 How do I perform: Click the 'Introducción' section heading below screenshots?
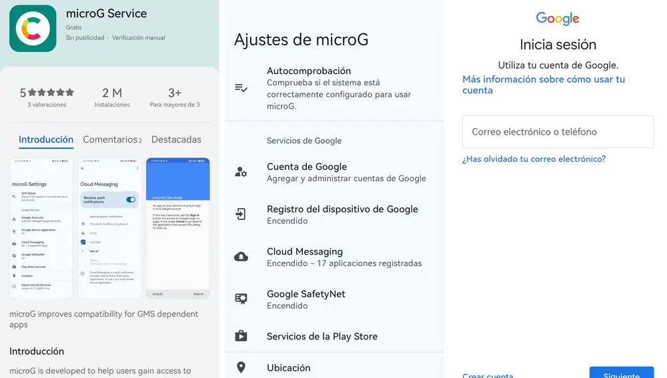pyautogui.click(x=37, y=351)
